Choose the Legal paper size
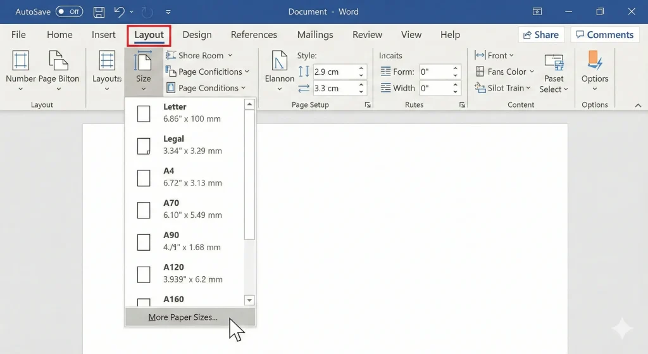Screen dimensions: 648x354 (x=185, y=145)
